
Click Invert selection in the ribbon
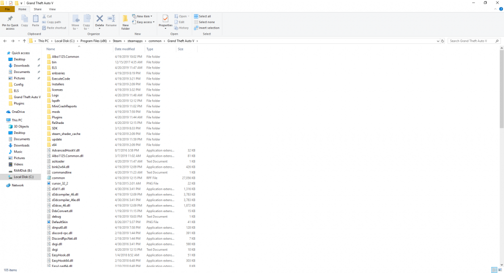click(x=207, y=28)
